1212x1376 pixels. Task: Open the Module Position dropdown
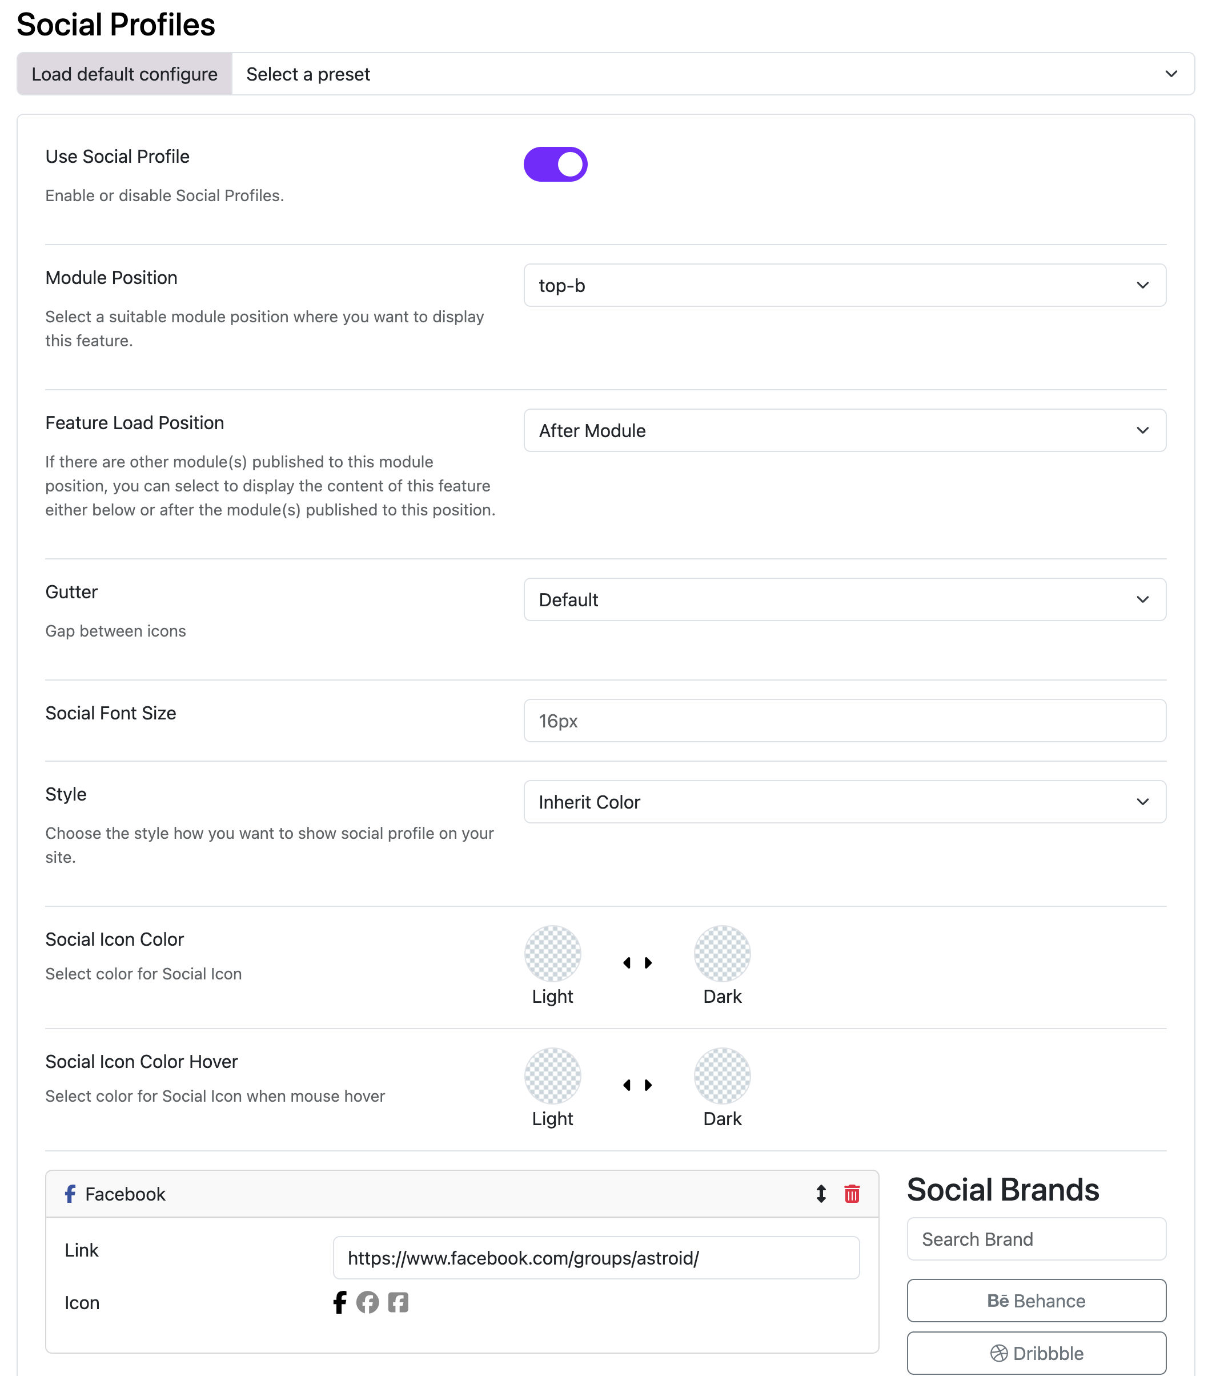tap(845, 286)
